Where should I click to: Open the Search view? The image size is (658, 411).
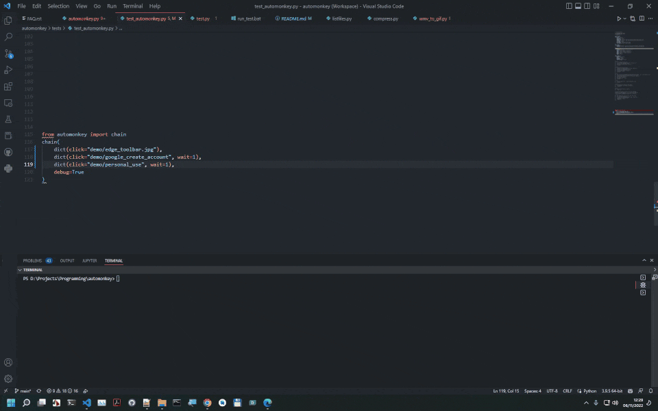tap(8, 36)
